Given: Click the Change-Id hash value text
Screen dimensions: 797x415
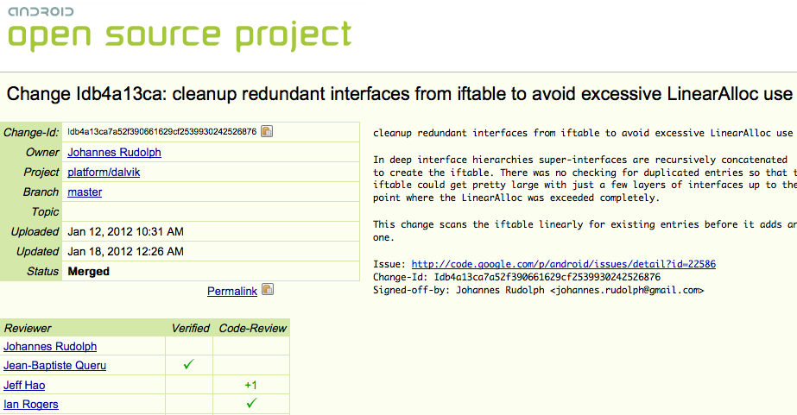Looking at the screenshot, I should pyautogui.click(x=162, y=131).
